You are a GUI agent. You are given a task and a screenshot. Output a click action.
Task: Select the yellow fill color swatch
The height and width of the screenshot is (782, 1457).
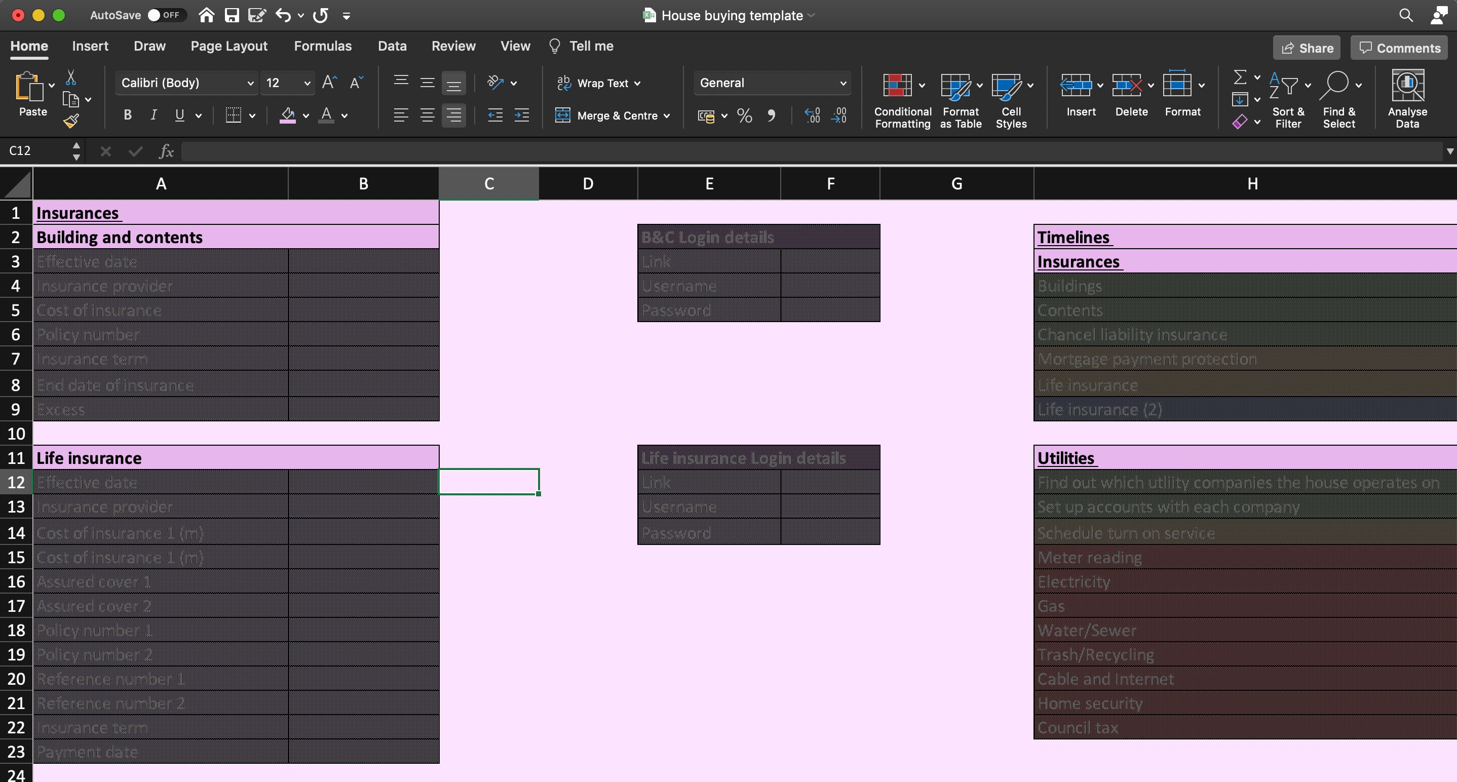click(287, 115)
